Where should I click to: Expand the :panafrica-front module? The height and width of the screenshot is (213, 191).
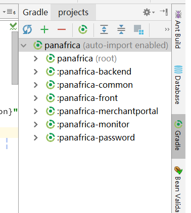(x=36, y=98)
